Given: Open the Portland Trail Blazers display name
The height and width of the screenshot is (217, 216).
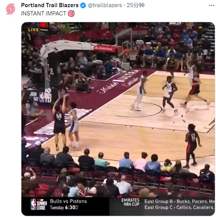Looking at the screenshot, I should tap(50, 5).
